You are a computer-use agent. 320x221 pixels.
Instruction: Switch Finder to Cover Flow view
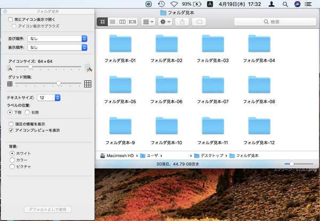[132, 22]
